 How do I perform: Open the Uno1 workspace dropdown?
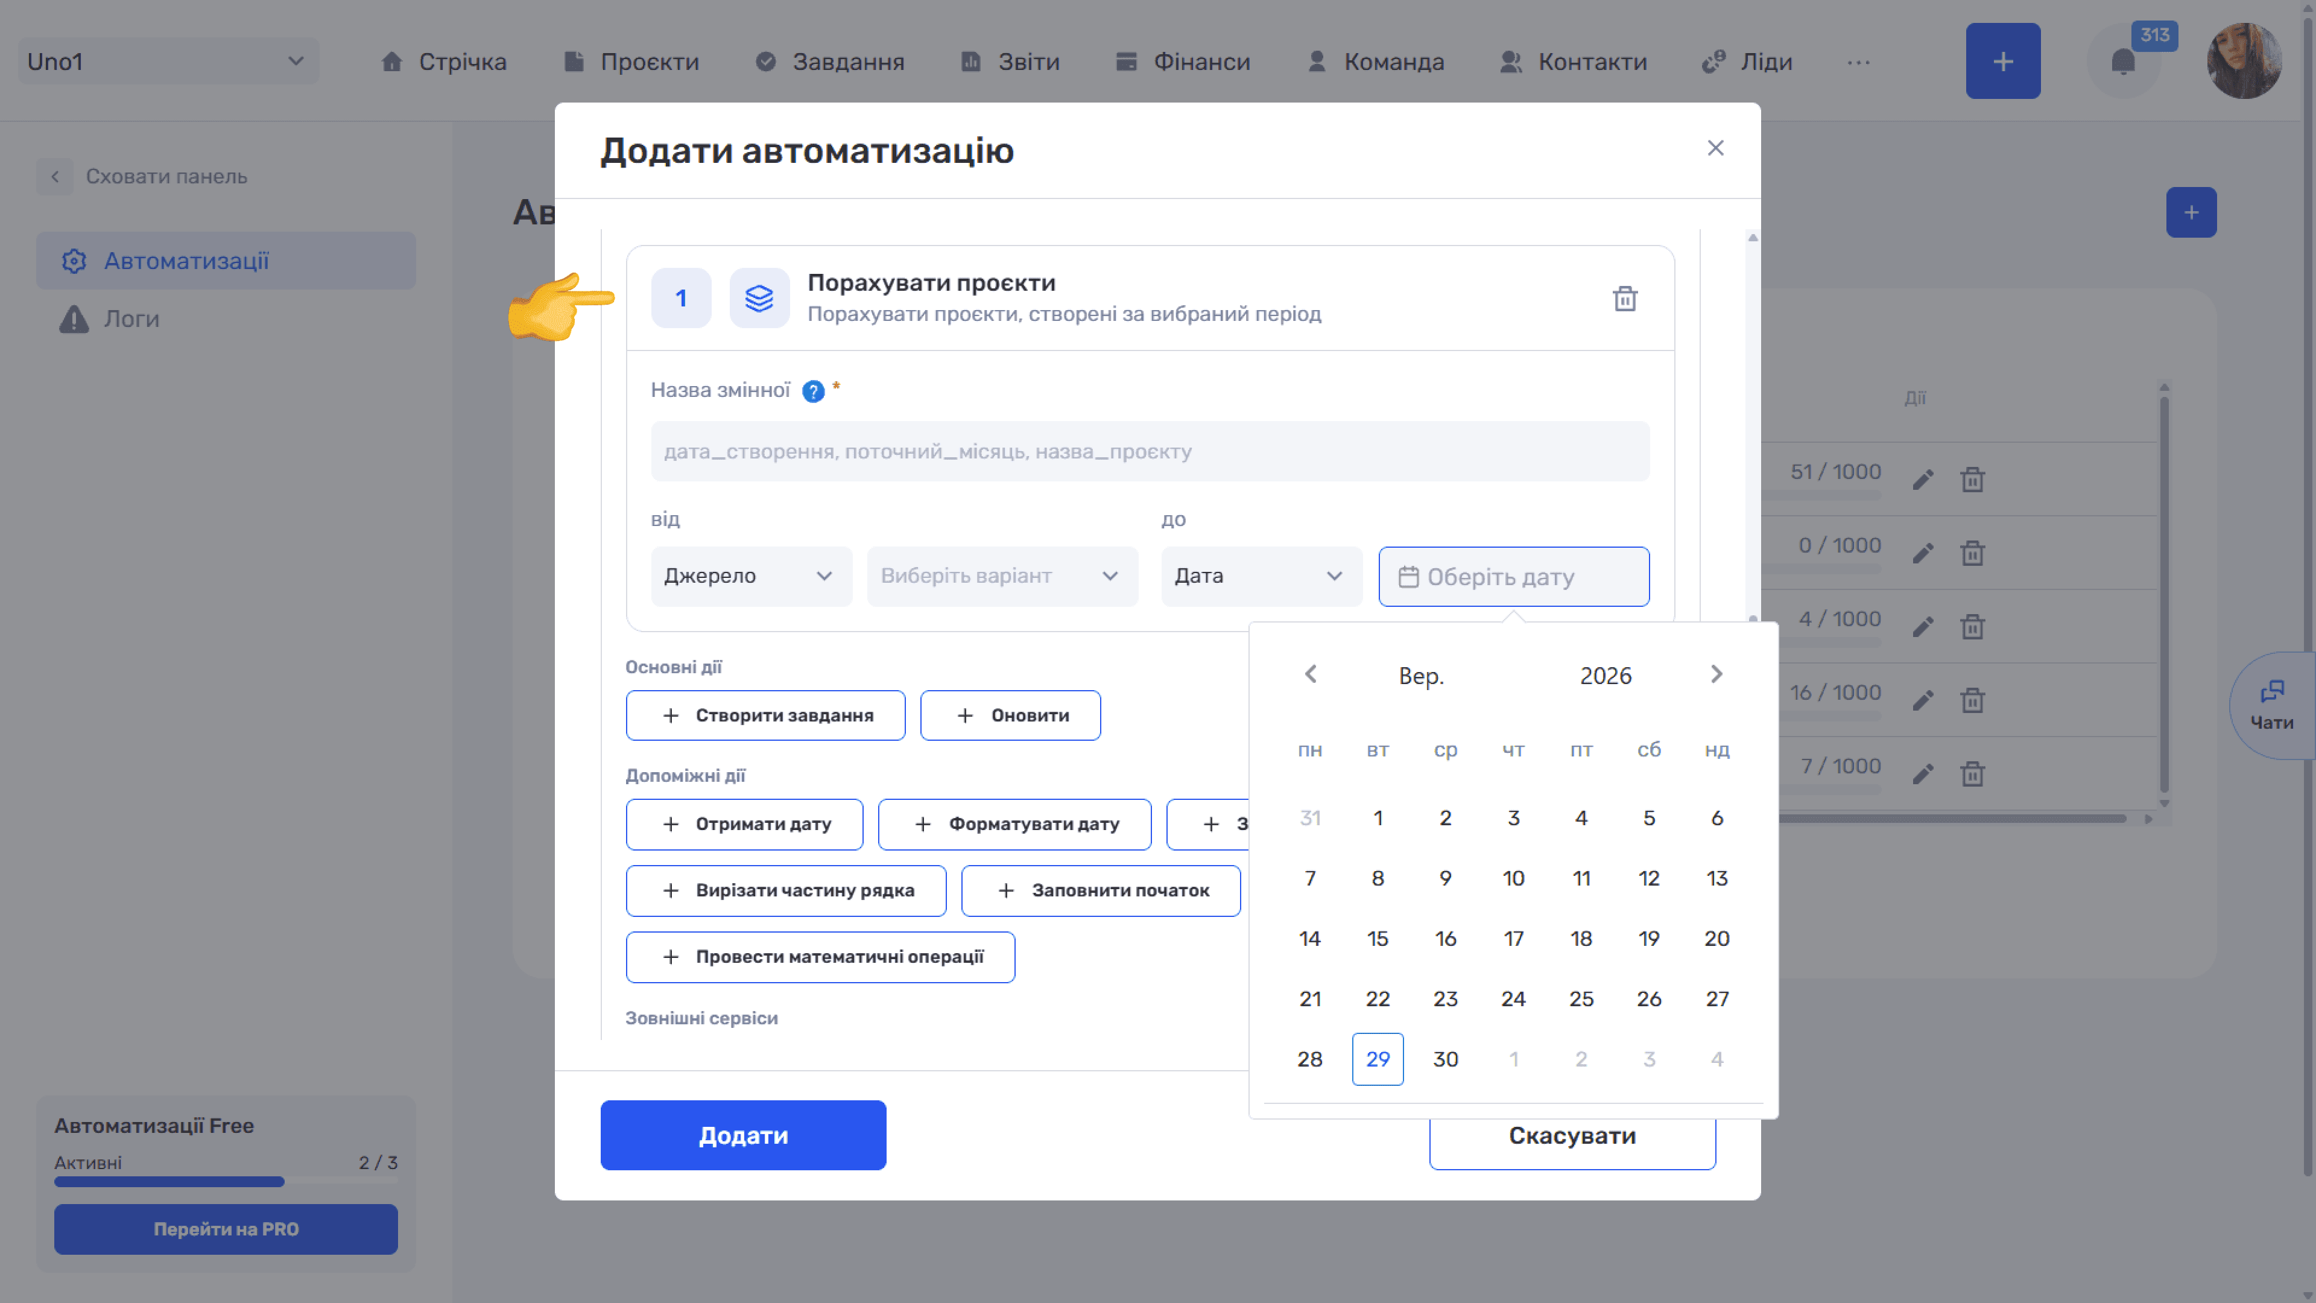tap(168, 61)
